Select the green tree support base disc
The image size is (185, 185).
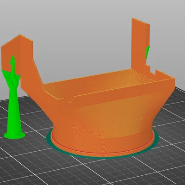point(14,136)
